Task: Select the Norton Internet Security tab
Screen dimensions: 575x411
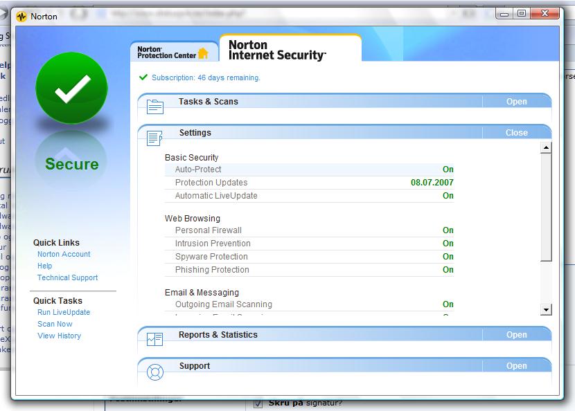Action: (x=290, y=49)
